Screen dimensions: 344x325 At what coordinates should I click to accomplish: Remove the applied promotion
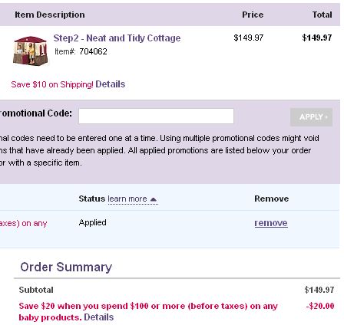tap(271, 223)
